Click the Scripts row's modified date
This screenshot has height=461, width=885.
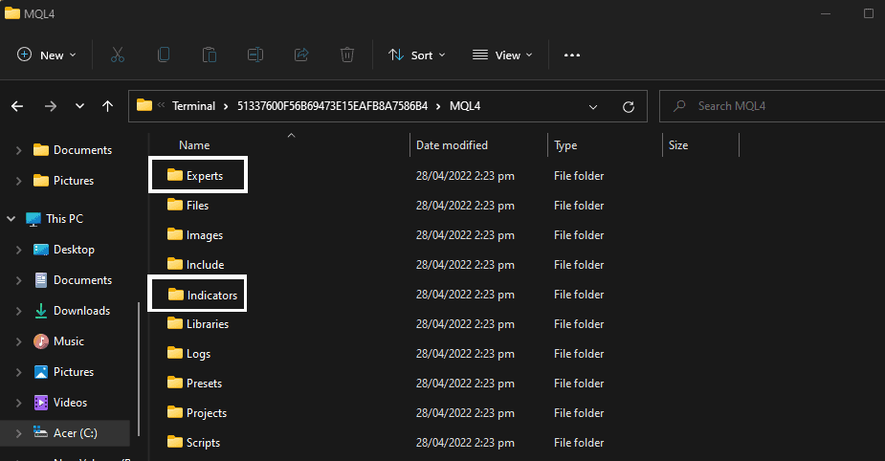(x=465, y=443)
